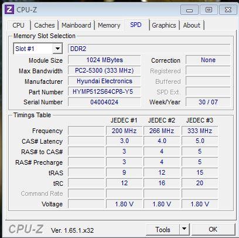Click the Timings Table group label

coord(32,115)
